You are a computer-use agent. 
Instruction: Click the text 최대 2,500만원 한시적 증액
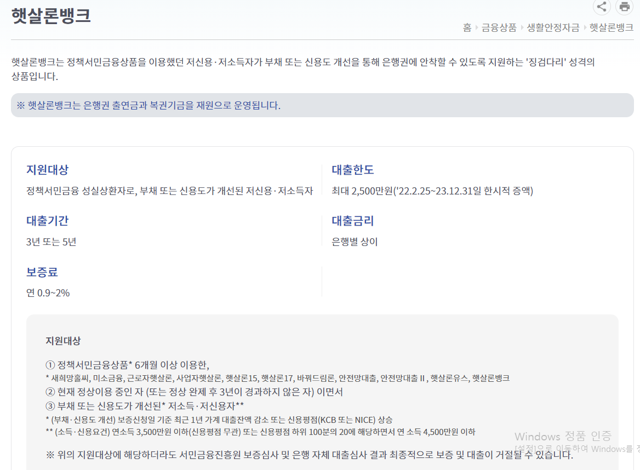tap(432, 191)
